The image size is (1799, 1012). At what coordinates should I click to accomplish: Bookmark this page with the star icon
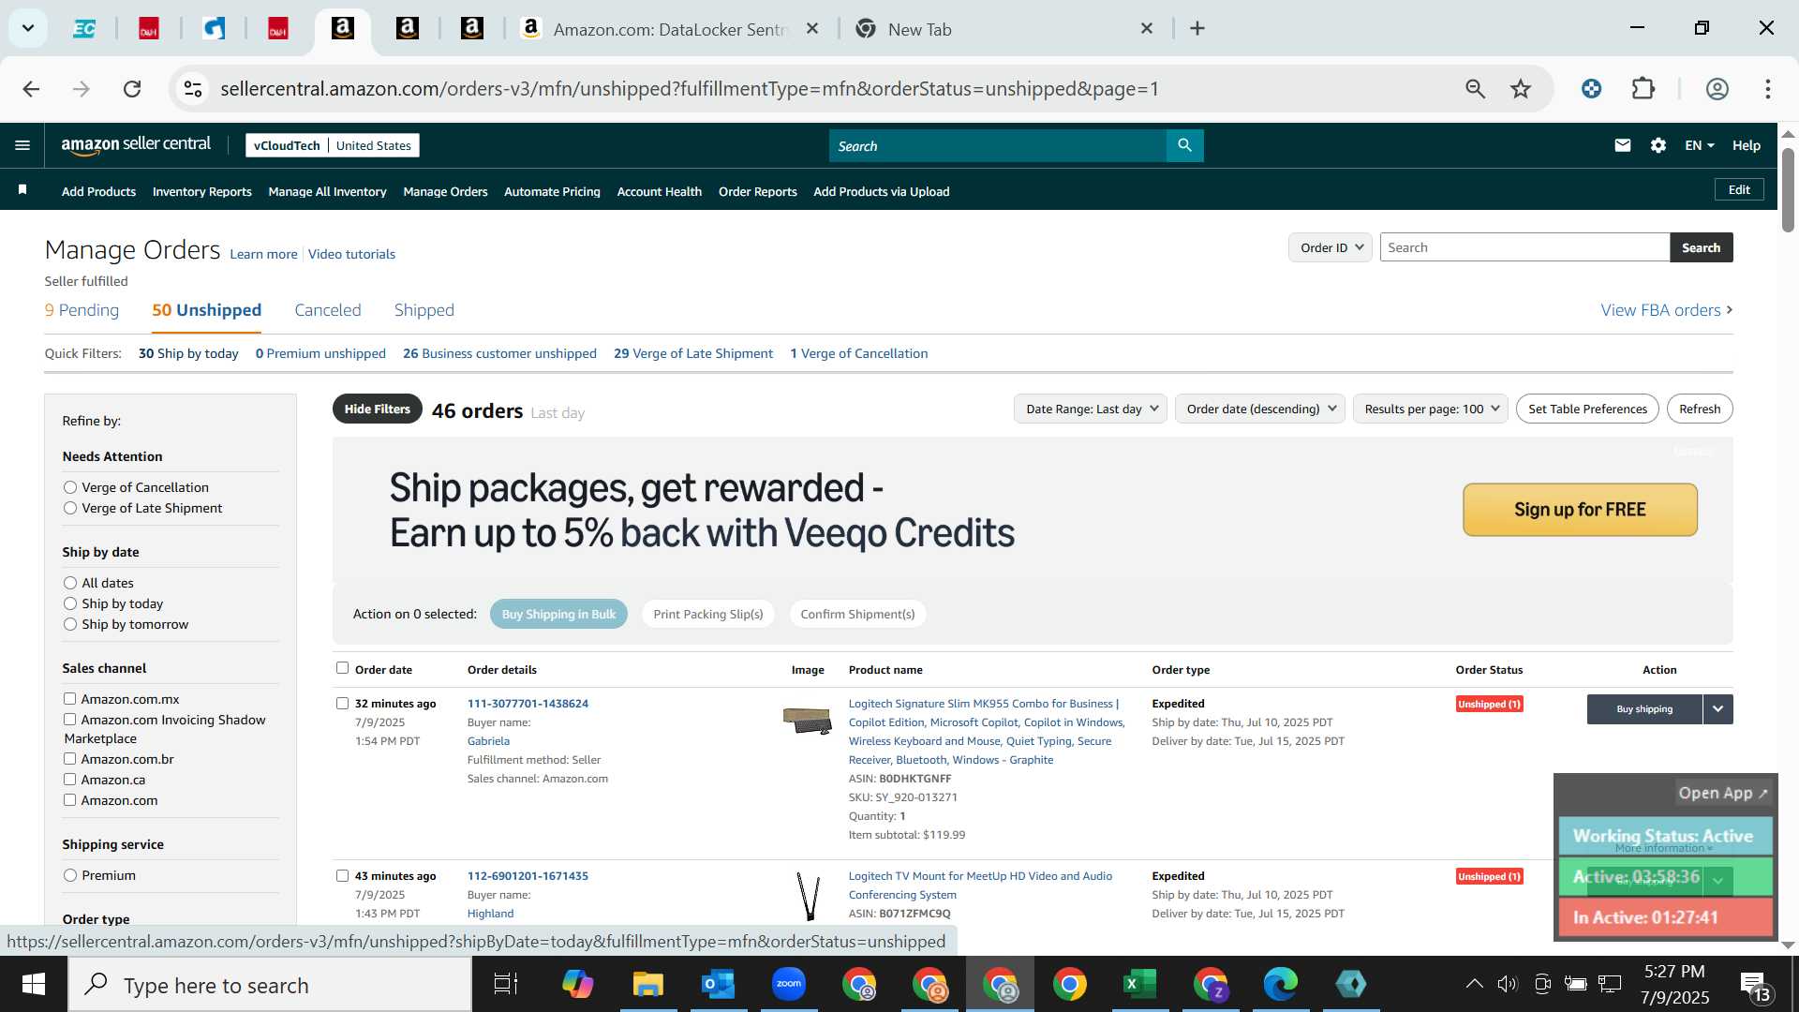point(1521,89)
